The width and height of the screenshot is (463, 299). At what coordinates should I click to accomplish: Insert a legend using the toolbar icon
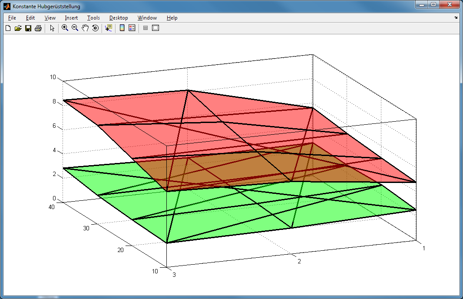click(132, 28)
